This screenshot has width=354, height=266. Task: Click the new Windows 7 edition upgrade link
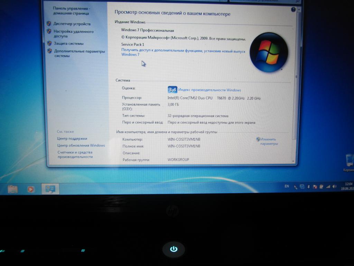click(x=183, y=53)
